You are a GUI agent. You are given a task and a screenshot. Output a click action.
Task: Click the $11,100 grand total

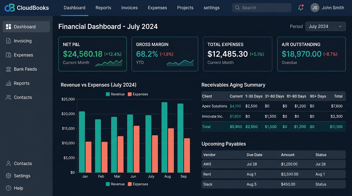click(336, 127)
